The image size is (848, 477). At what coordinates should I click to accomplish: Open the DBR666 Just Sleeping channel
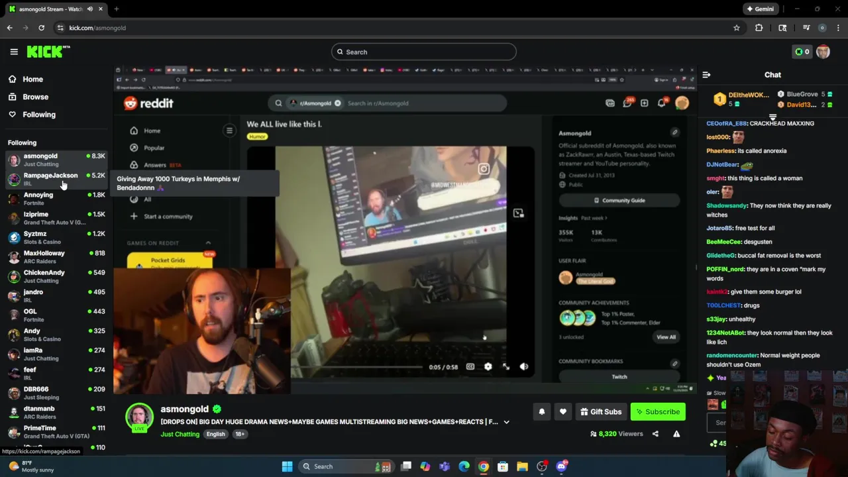[56, 393]
